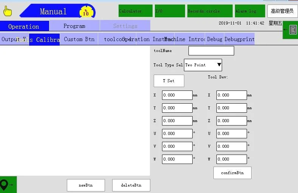Open the Machine Intro sub-tab

pos(190,39)
